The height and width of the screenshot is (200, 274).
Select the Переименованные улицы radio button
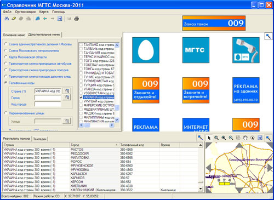(x=6, y=113)
